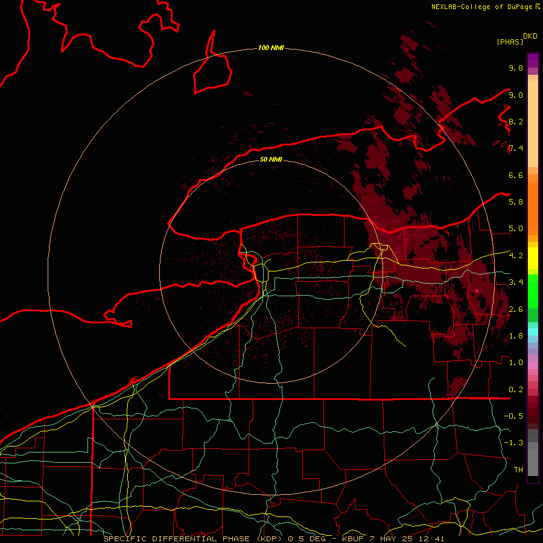This screenshot has height=543, width=543.
Task: Click the 3.4 value on the color scale
Action: click(516, 282)
